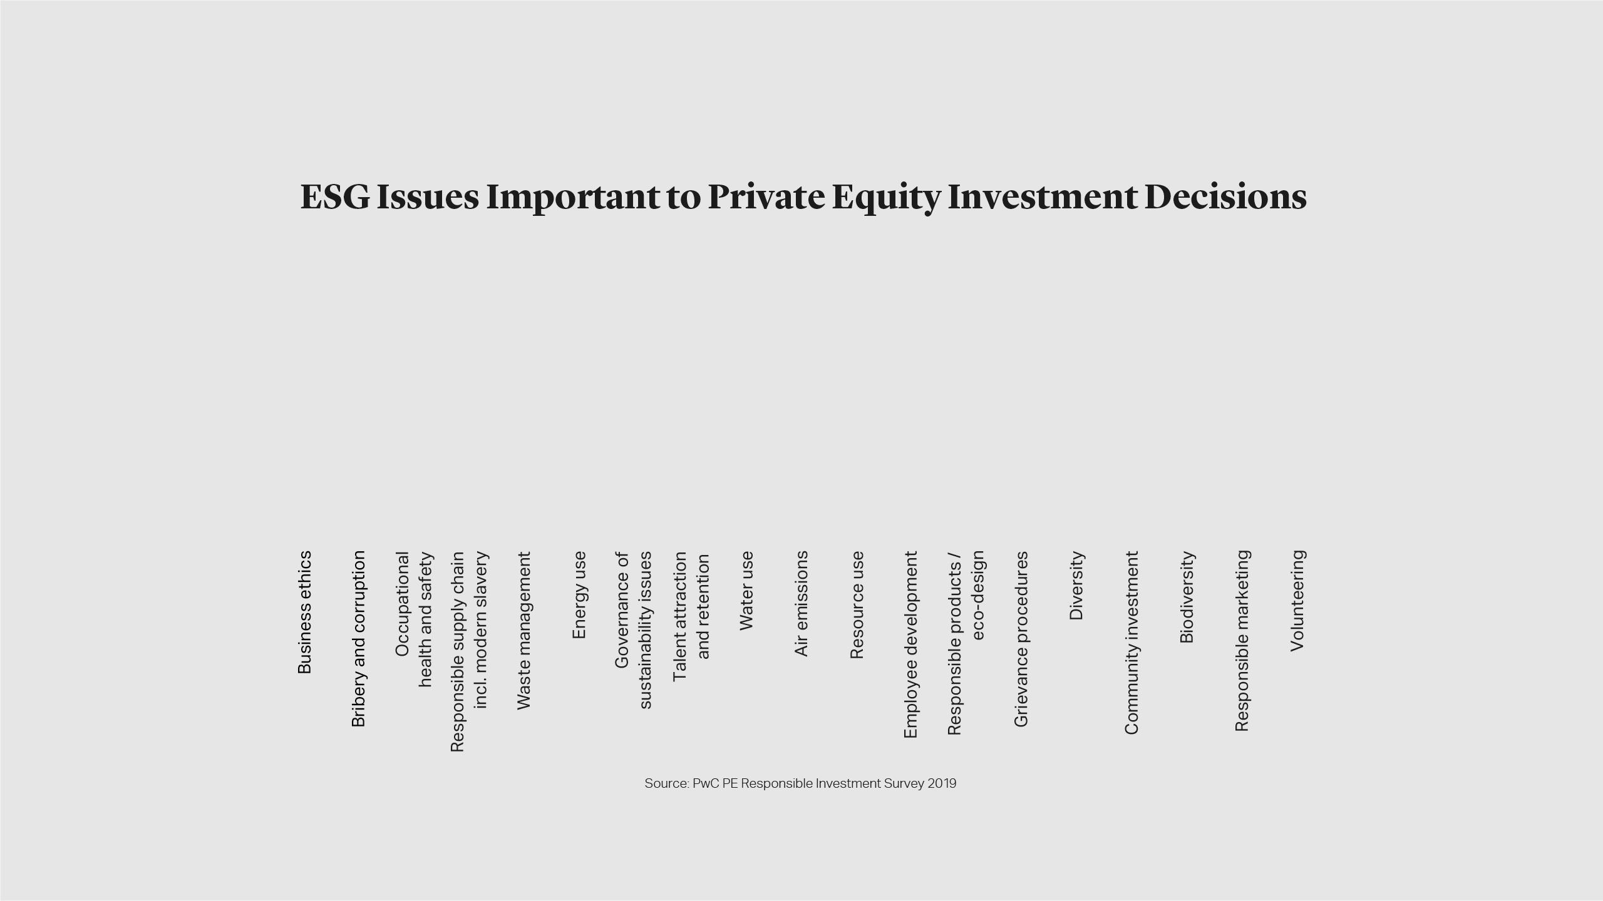1603x901 pixels.
Task: Select the Biodiversity label
Action: pyautogui.click(x=1187, y=597)
